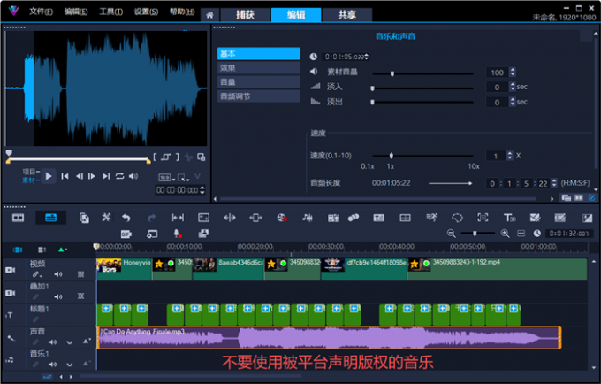Open audio ducking dropdown on 声音 track

(87, 341)
